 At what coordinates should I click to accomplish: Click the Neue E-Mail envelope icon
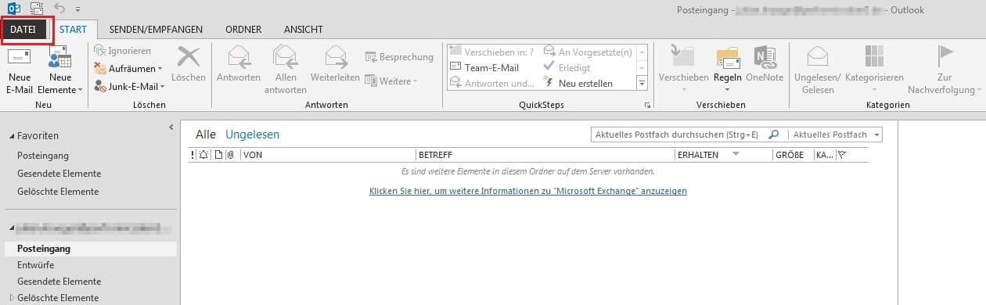coord(19,58)
